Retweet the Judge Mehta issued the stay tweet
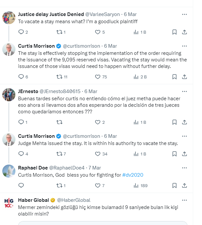202x225 pixels. click(x=59, y=154)
